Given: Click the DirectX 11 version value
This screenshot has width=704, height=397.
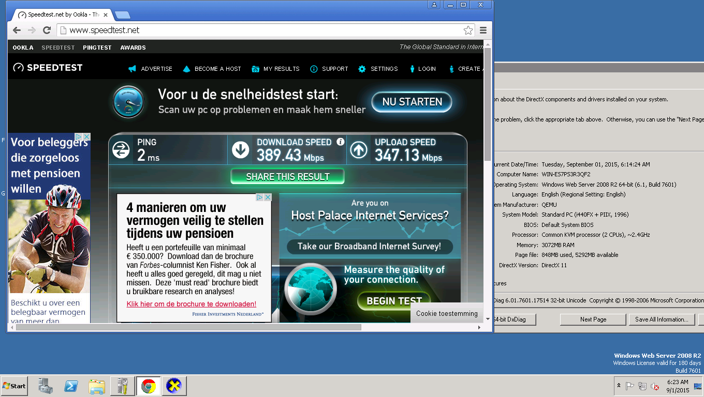Looking at the screenshot, I should click(554, 265).
